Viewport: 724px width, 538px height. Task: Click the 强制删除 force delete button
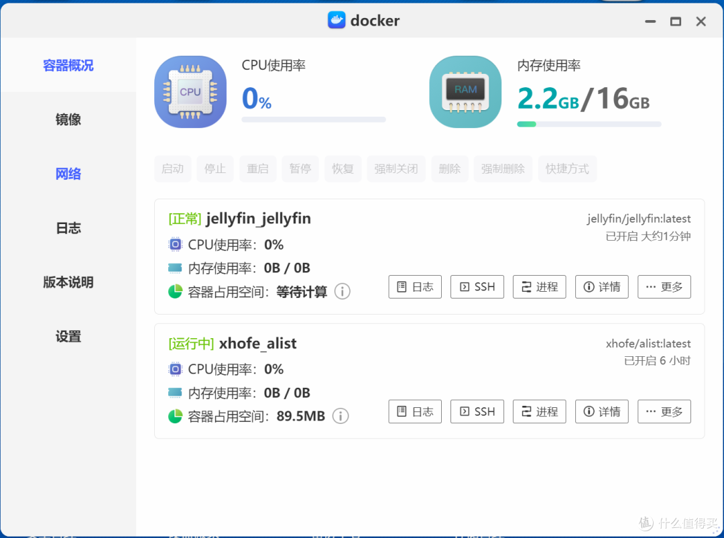(503, 168)
